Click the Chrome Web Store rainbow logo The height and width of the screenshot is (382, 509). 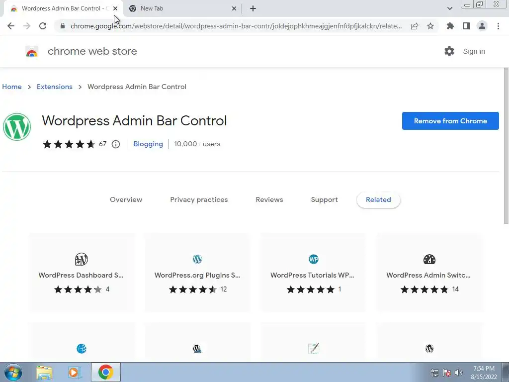(x=32, y=51)
